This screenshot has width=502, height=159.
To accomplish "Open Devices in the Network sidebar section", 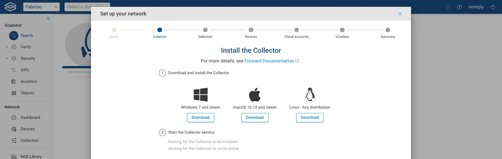I will click(x=27, y=129).
